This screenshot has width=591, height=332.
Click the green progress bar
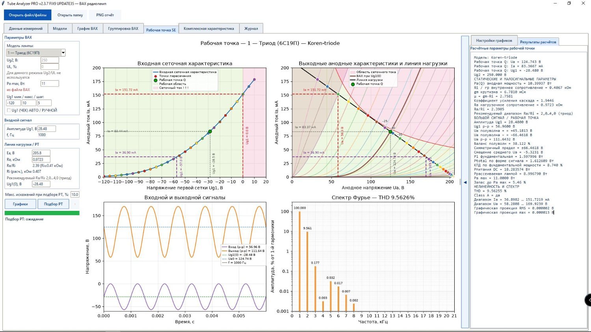click(42, 213)
